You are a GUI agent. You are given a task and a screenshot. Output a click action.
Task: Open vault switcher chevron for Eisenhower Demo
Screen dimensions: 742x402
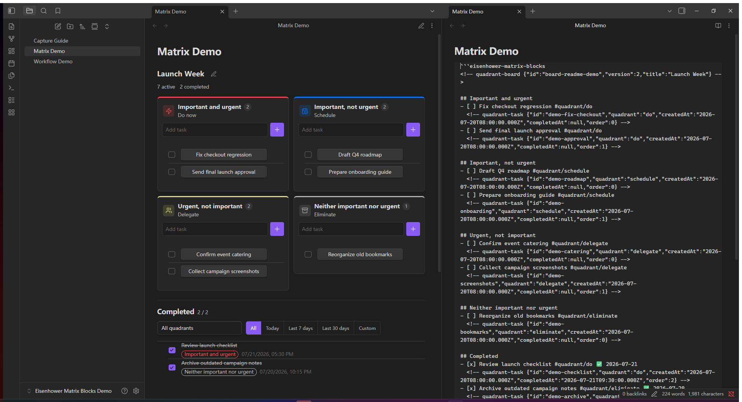click(29, 391)
